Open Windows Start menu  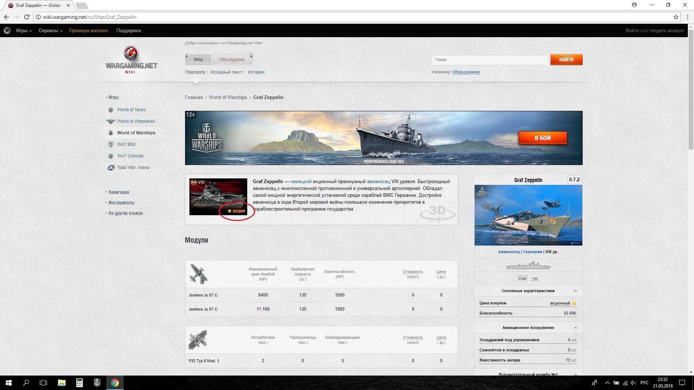tap(9, 383)
